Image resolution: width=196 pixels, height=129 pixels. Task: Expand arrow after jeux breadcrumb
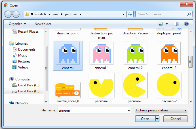62,14
